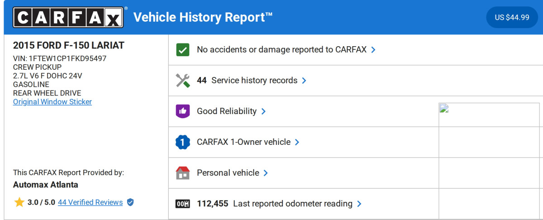
Task: Expand the CARFAX 1-Owner vehicle chevron
Action: click(x=297, y=142)
